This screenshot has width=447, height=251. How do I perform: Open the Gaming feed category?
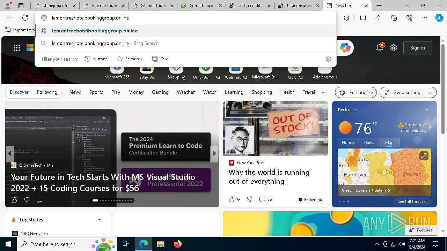click(x=160, y=92)
